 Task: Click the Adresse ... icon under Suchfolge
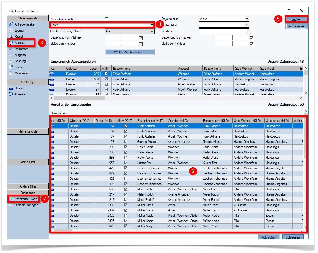tap(11, 94)
